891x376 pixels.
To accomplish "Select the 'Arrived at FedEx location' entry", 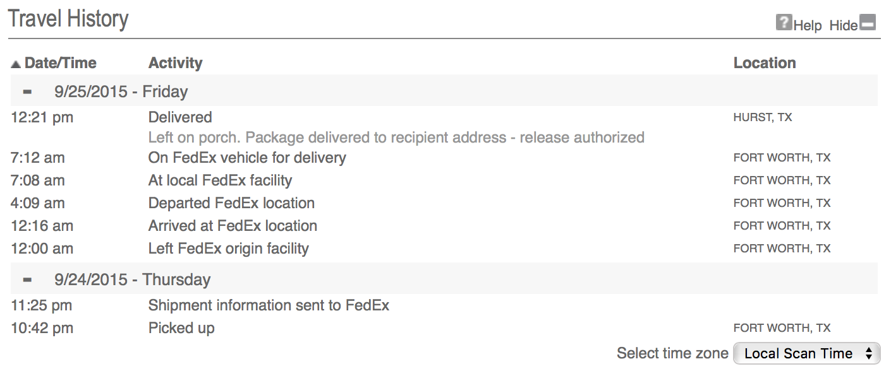I will (x=233, y=226).
